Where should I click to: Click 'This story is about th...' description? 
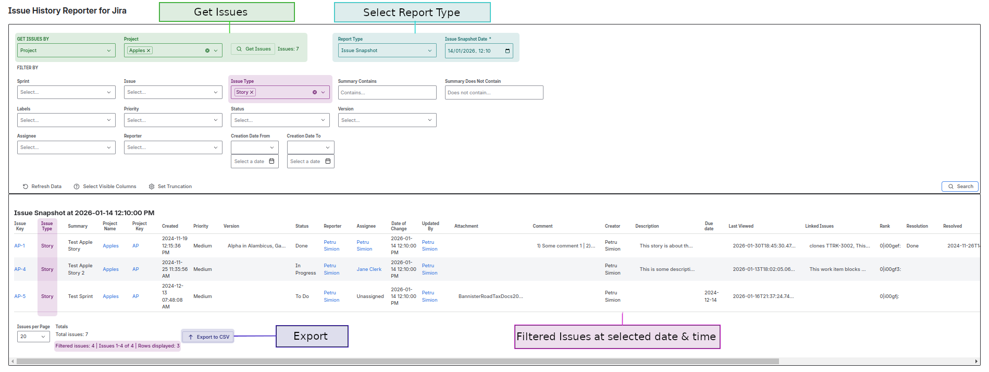click(666, 246)
